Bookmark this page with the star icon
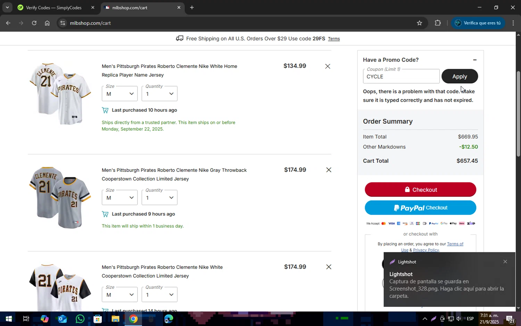 (420, 23)
